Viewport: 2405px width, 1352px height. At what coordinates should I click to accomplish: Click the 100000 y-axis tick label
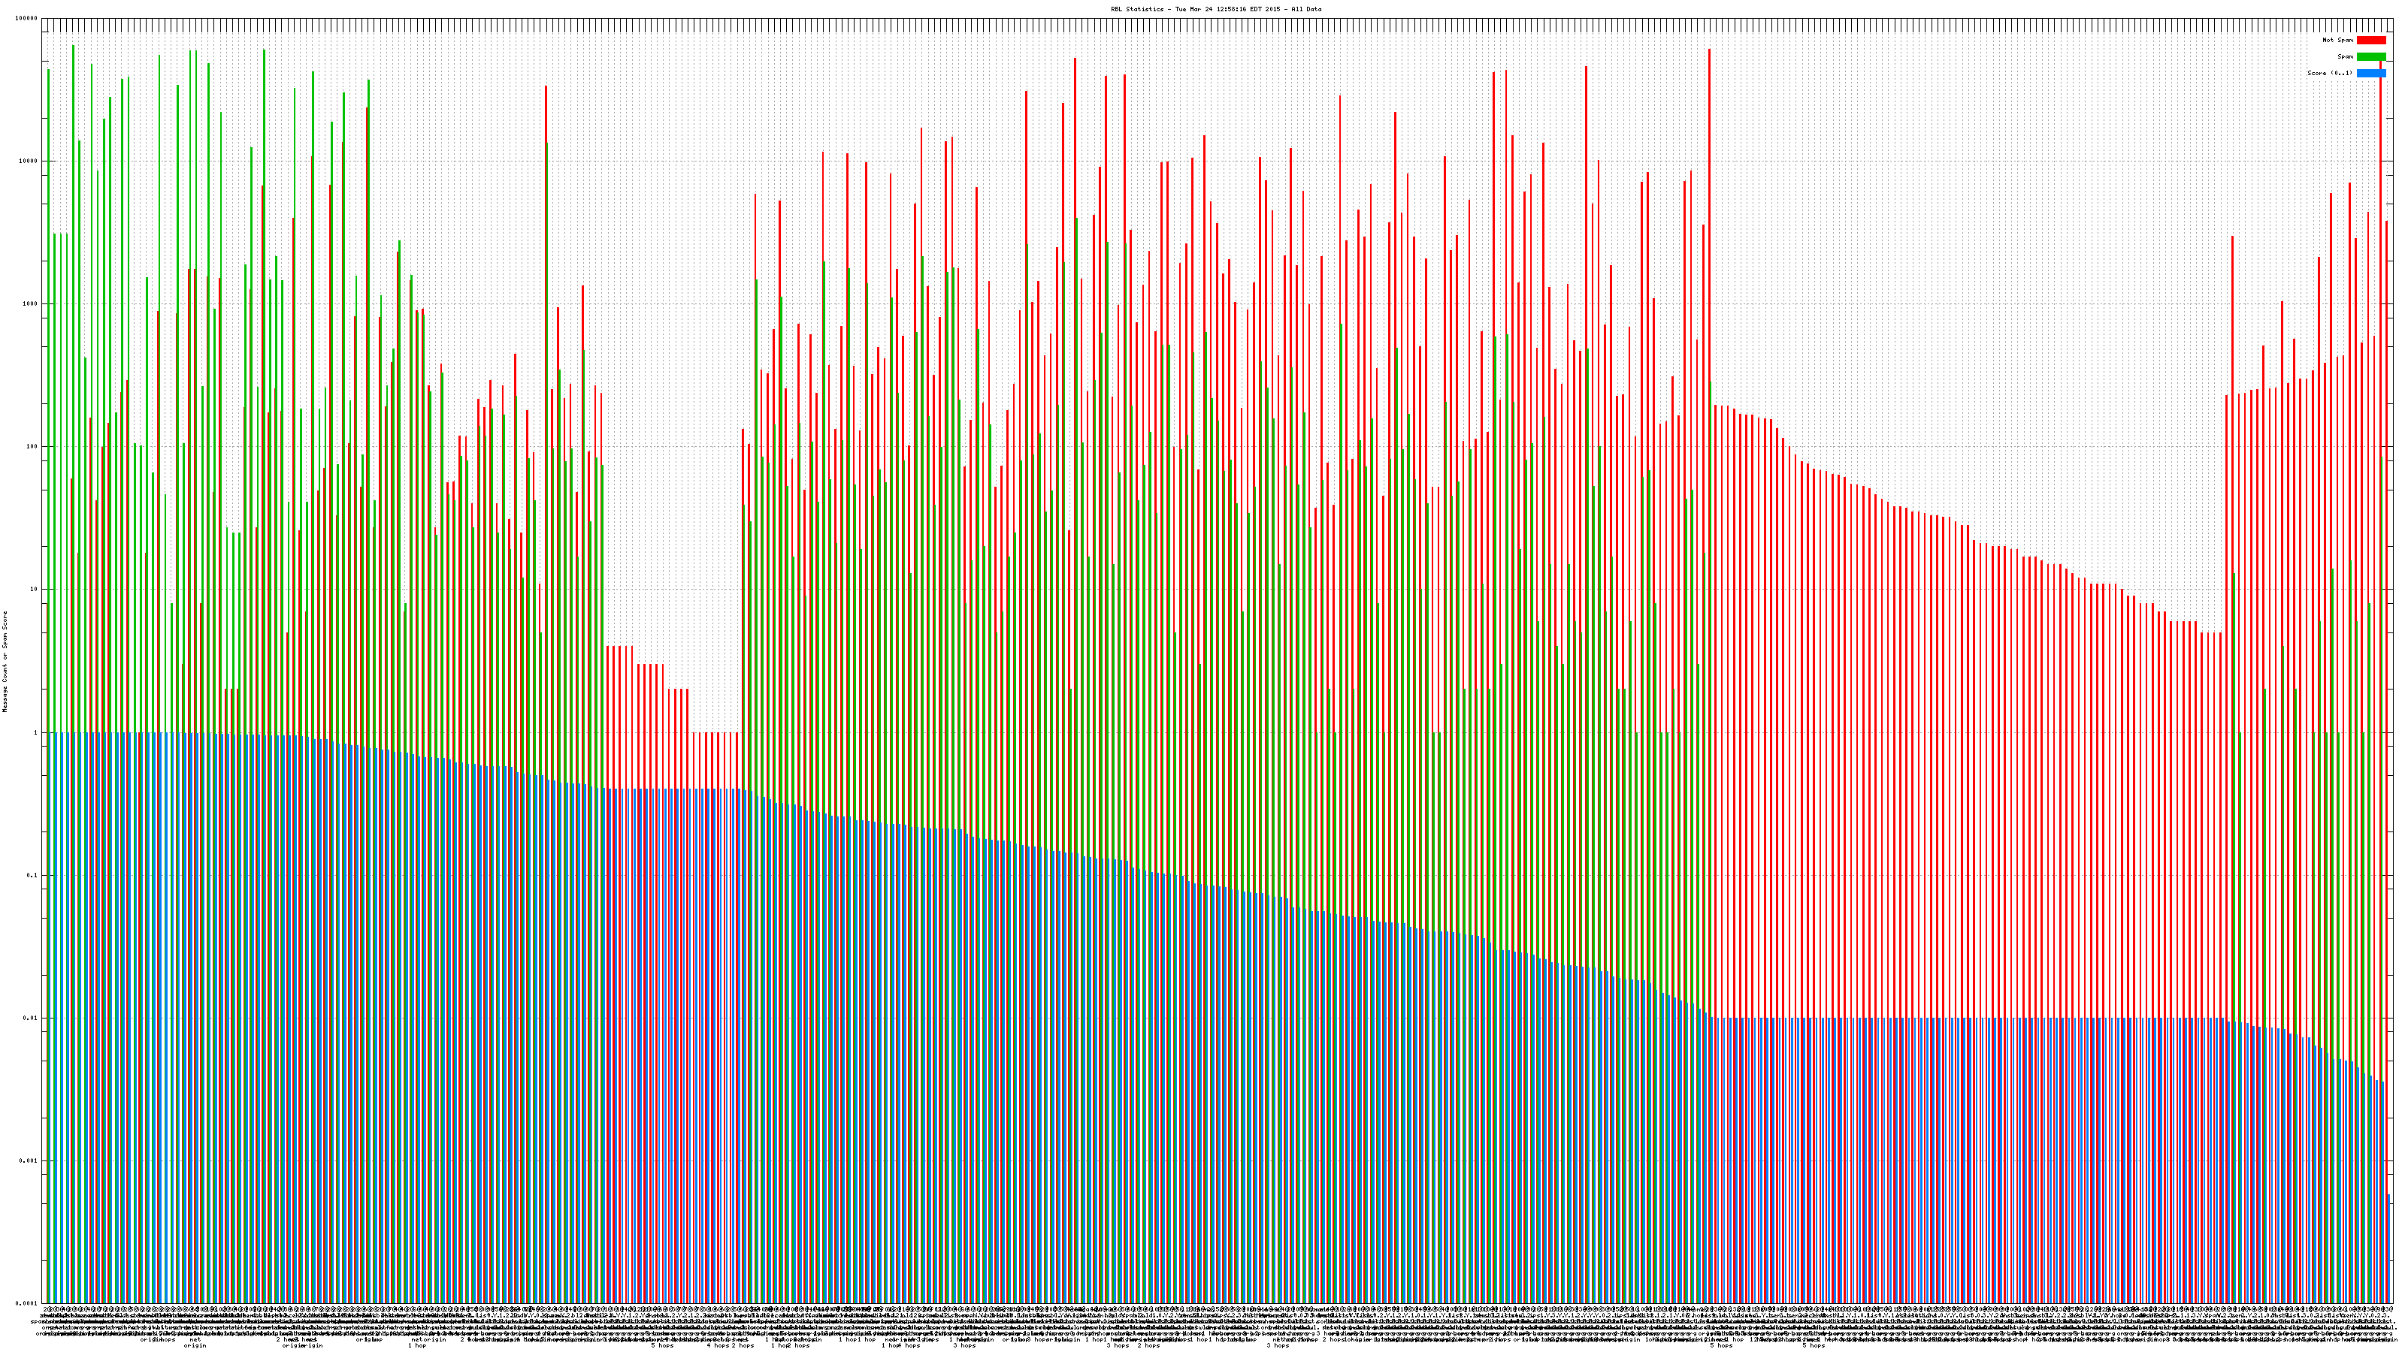[x=27, y=19]
